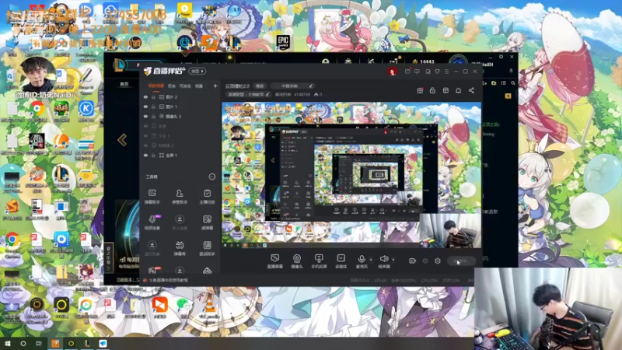Open the 斗鱼直播伴侣使用教程 tutorial link
Screen dimensions: 622x350
click(x=169, y=280)
